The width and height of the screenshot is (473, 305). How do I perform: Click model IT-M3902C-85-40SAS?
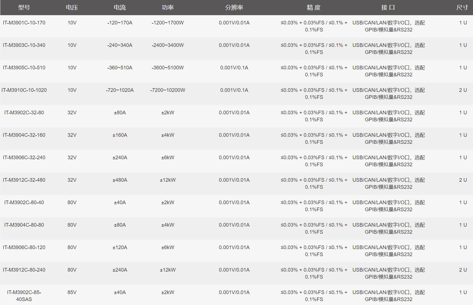[24, 296]
